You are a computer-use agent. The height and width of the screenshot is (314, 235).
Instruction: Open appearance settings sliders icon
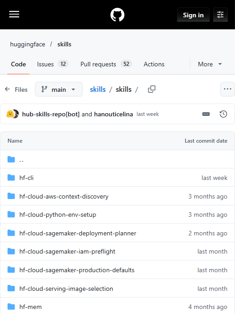coord(220,15)
